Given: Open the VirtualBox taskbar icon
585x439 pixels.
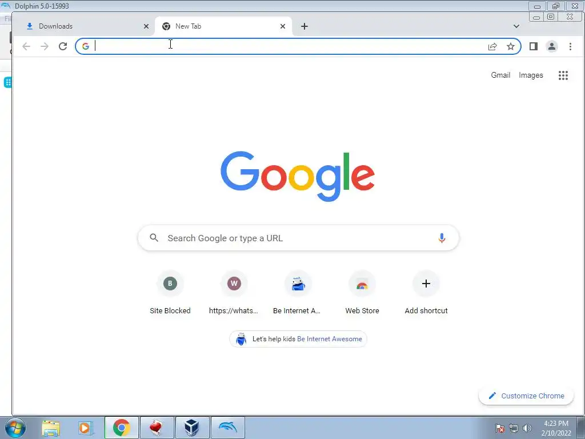Looking at the screenshot, I should (x=192, y=428).
